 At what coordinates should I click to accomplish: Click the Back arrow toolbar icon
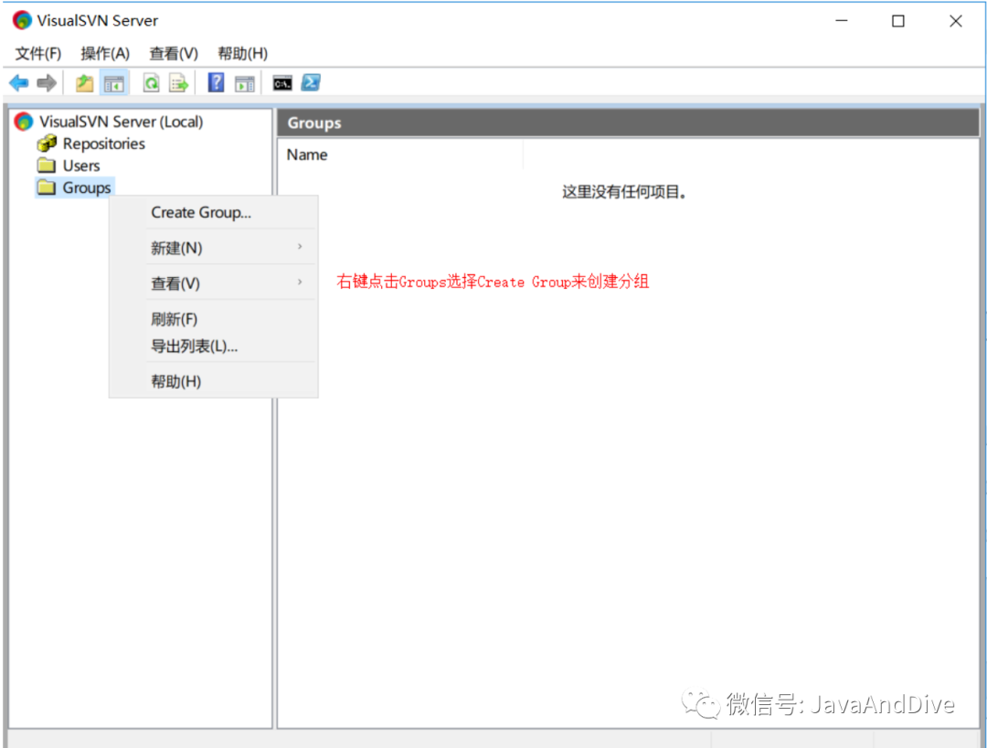click(x=19, y=82)
